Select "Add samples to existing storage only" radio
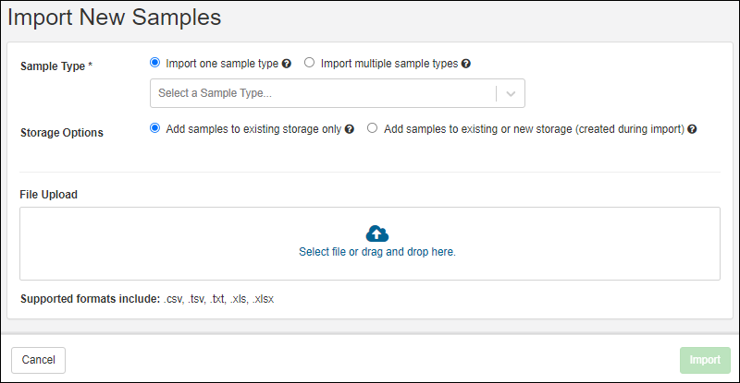The image size is (740, 383). (x=155, y=129)
